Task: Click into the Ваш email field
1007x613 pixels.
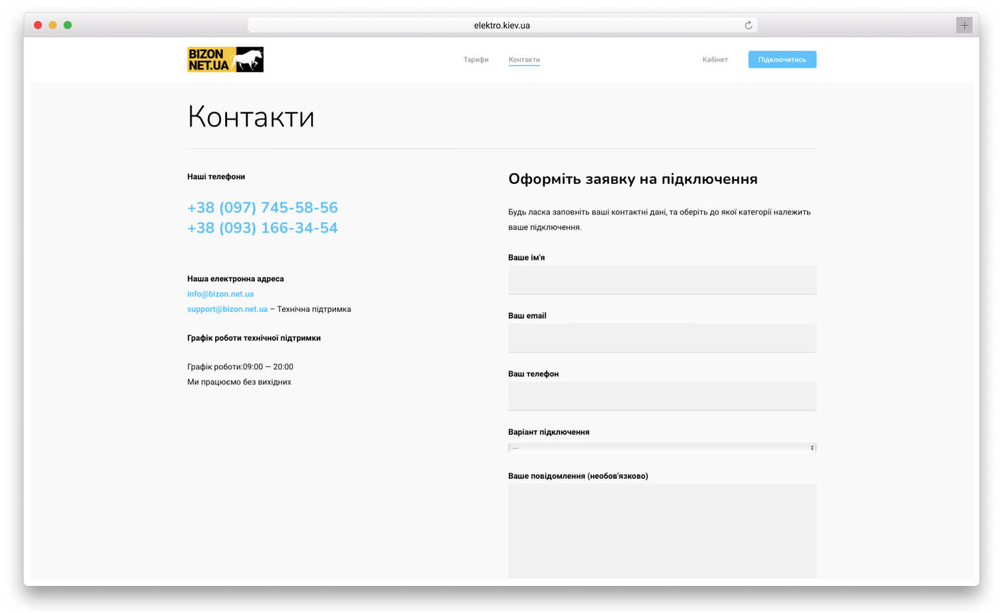Action: [662, 338]
